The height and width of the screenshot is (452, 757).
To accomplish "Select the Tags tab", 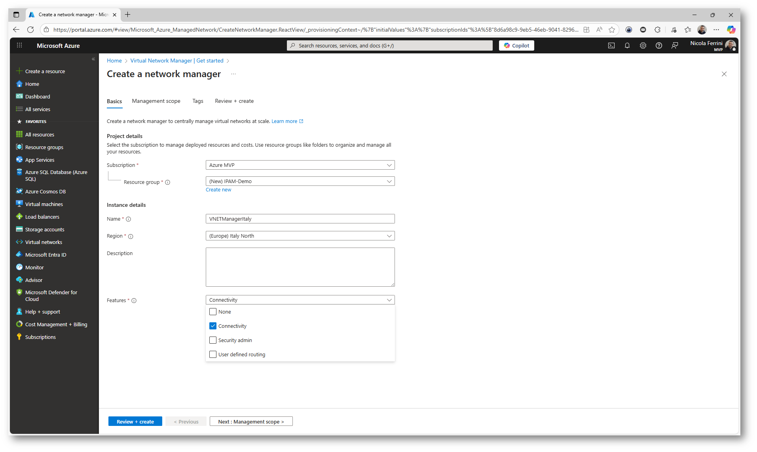I will 197,101.
